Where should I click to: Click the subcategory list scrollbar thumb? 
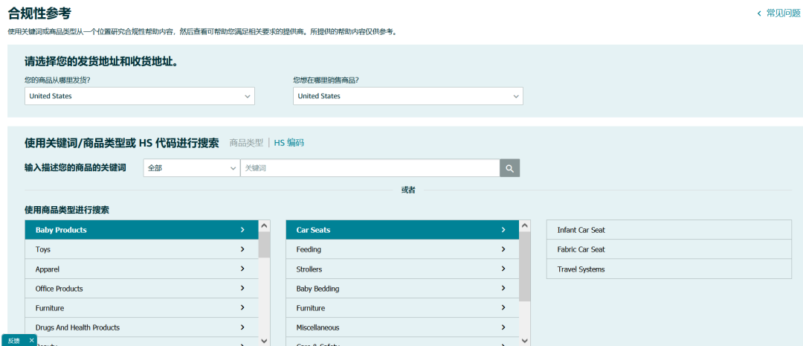(x=525, y=266)
